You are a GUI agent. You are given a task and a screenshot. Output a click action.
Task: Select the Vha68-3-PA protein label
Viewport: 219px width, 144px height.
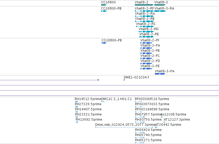click(165, 71)
